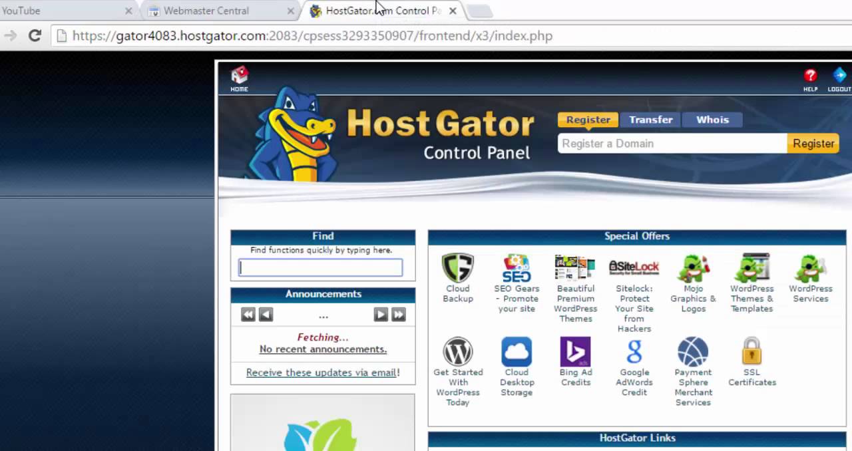Image resolution: width=852 pixels, height=451 pixels.
Task: Reload the page in the browser
Action: coord(35,36)
